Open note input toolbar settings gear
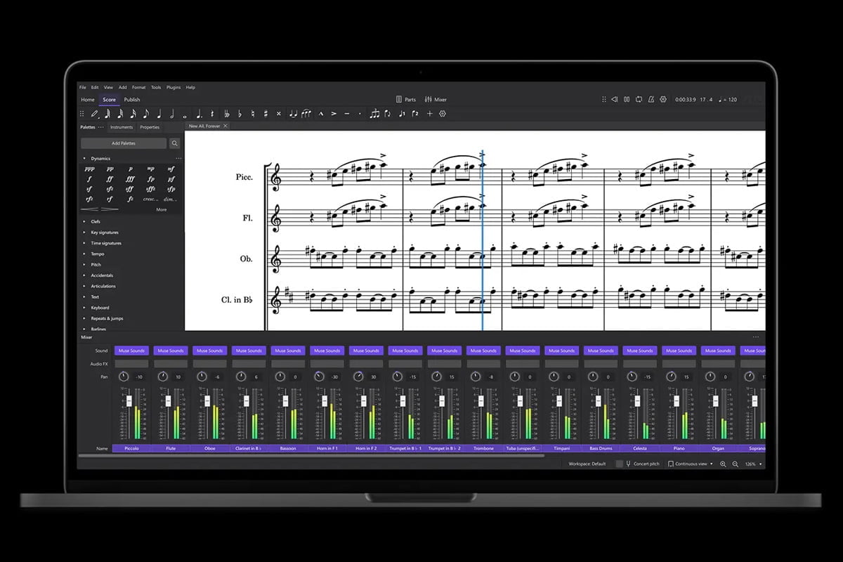The height and width of the screenshot is (562, 843). tap(443, 113)
